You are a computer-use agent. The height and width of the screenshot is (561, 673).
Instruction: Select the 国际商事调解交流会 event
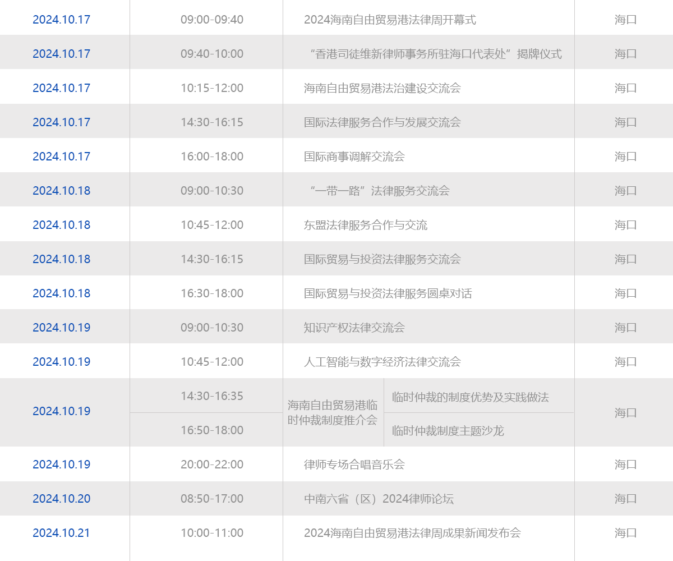click(x=354, y=157)
